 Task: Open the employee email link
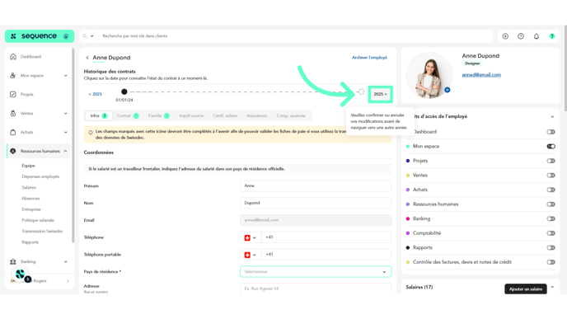tap(481, 75)
